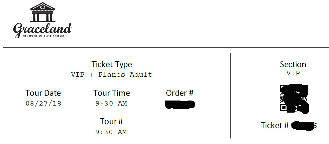
Task: Click the Tour # label
Action: 111,121
